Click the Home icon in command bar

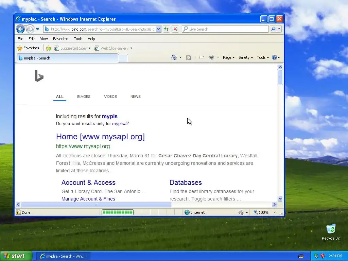[174, 57]
